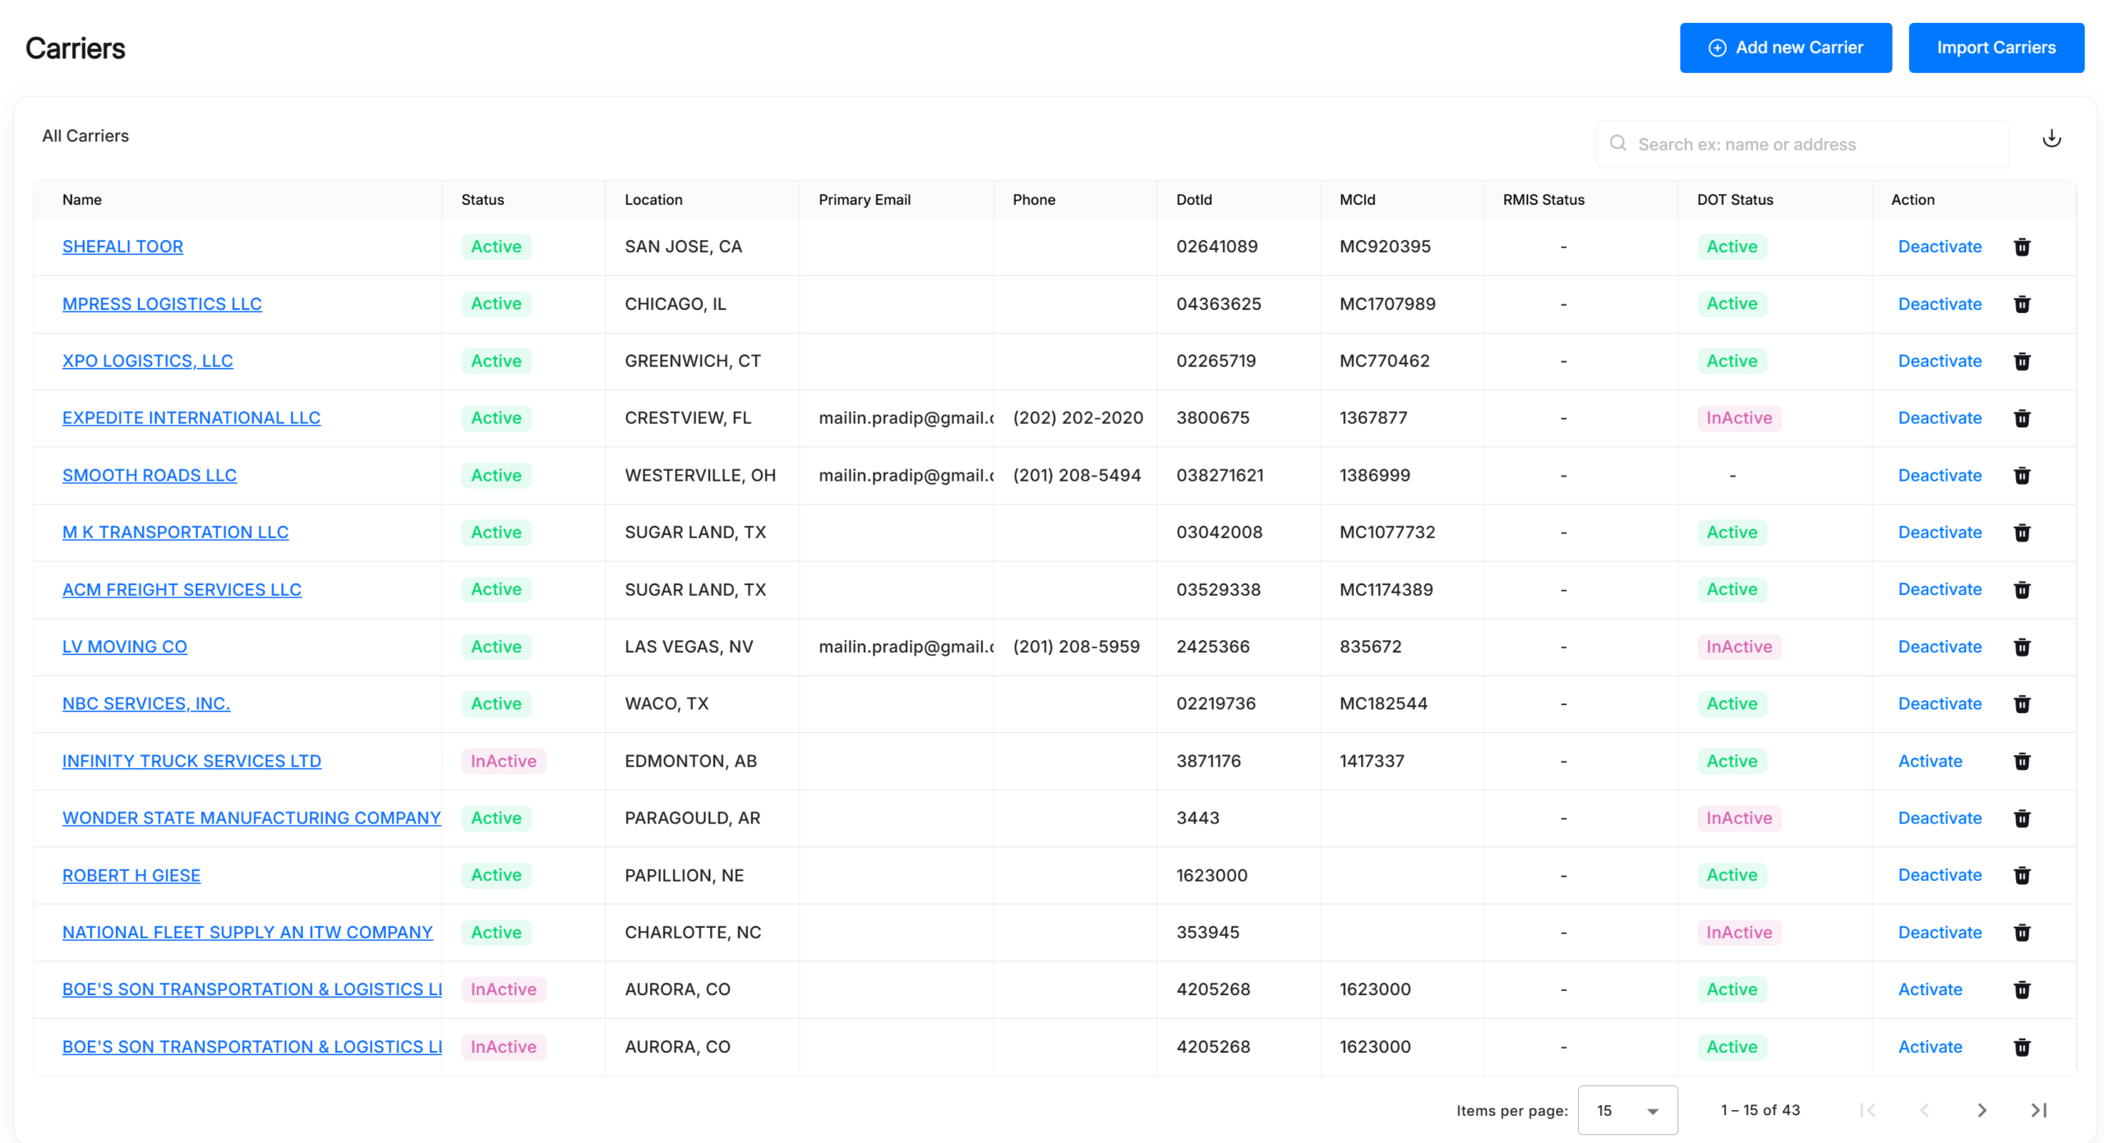The height and width of the screenshot is (1143, 2104).
Task: Go to next page of carriers
Action: click(1982, 1110)
